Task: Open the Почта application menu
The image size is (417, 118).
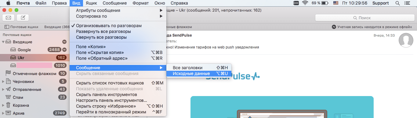Action: click(23, 3)
